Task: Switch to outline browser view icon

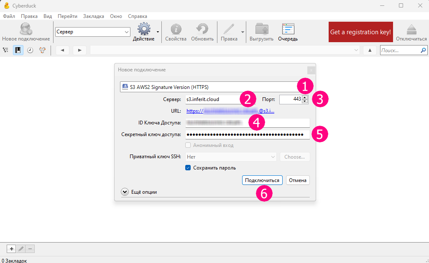Action: (x=5, y=50)
